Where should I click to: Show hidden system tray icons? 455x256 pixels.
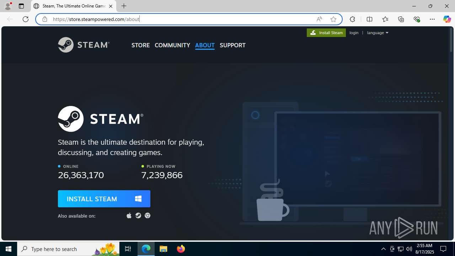click(x=383, y=249)
